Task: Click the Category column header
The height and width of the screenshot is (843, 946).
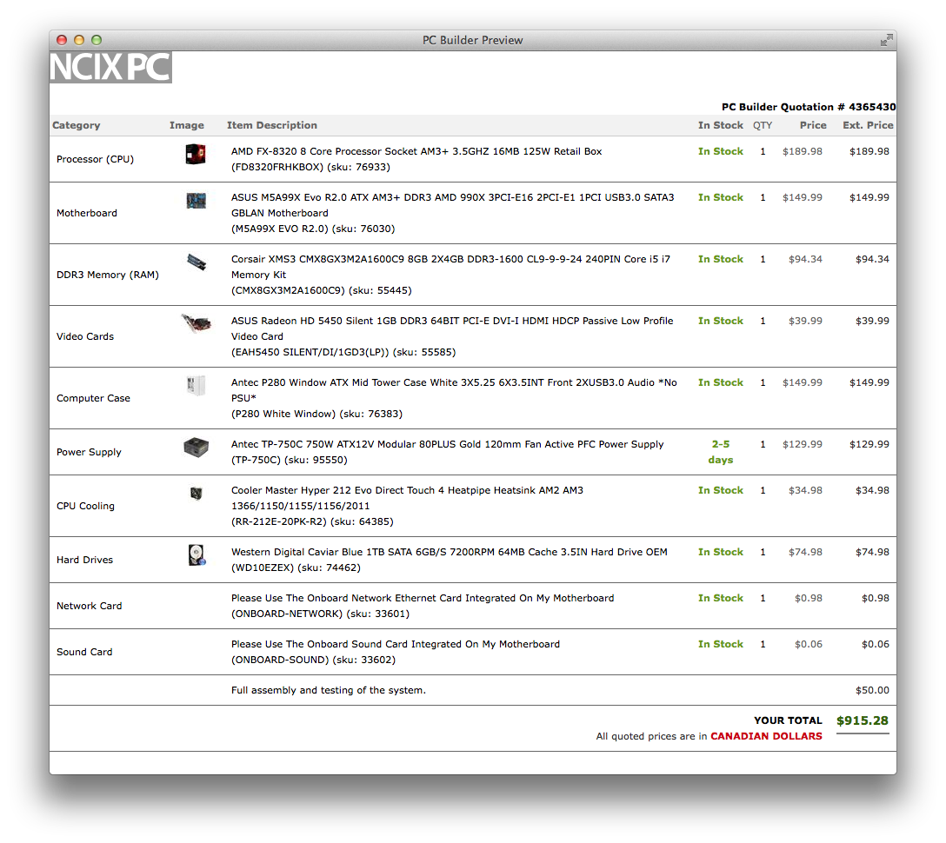Action: [76, 125]
